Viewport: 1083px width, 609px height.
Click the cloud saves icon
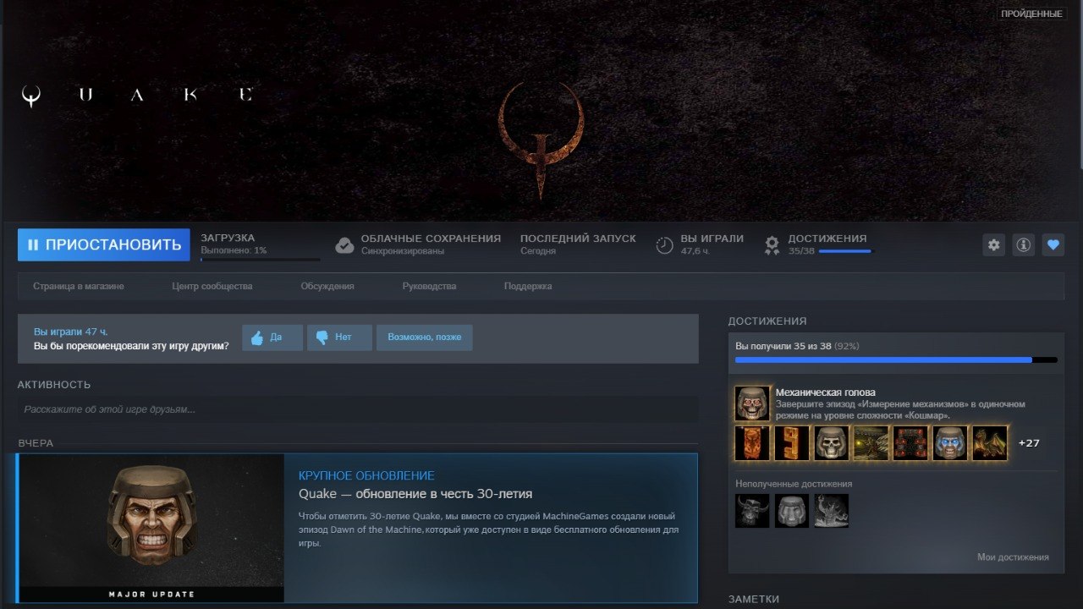(x=344, y=245)
